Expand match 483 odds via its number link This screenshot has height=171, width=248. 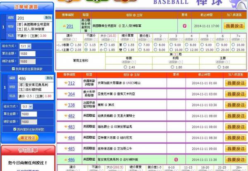pos(71,127)
